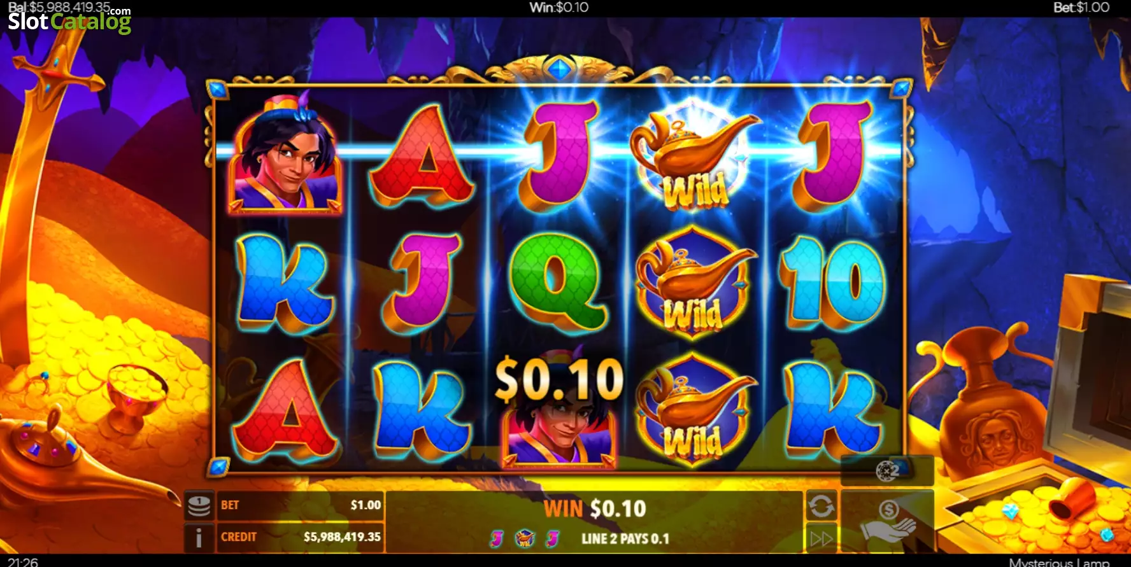The height and width of the screenshot is (567, 1131).
Task: Click the bottom-row Wild lamp symbol
Action: [694, 410]
